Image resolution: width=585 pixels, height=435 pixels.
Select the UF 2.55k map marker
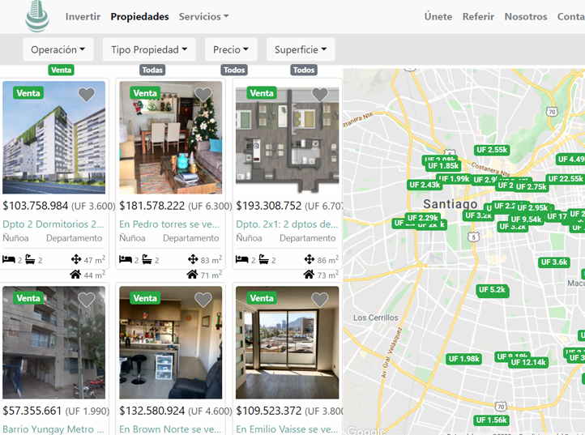(492, 150)
